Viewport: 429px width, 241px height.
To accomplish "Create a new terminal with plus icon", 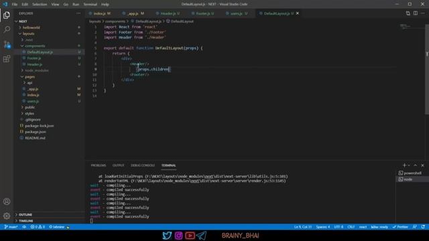I will (404, 165).
